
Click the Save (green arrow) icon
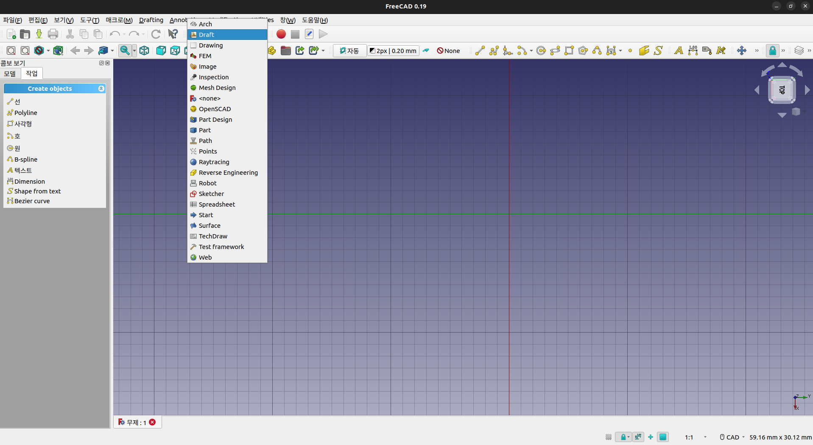tap(39, 34)
